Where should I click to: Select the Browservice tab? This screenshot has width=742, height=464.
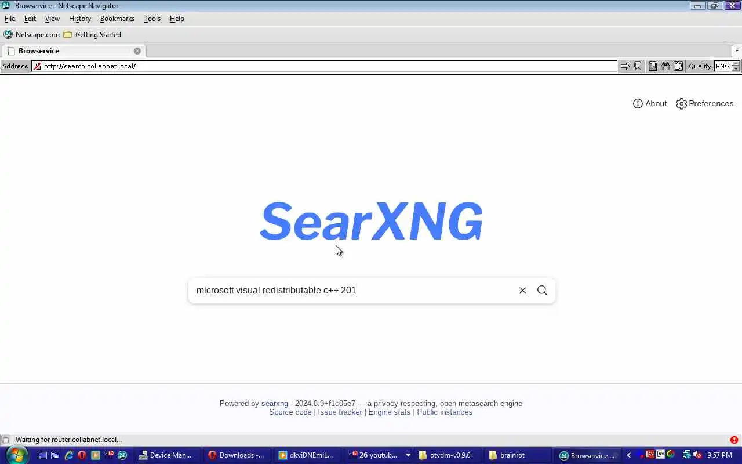(73, 51)
